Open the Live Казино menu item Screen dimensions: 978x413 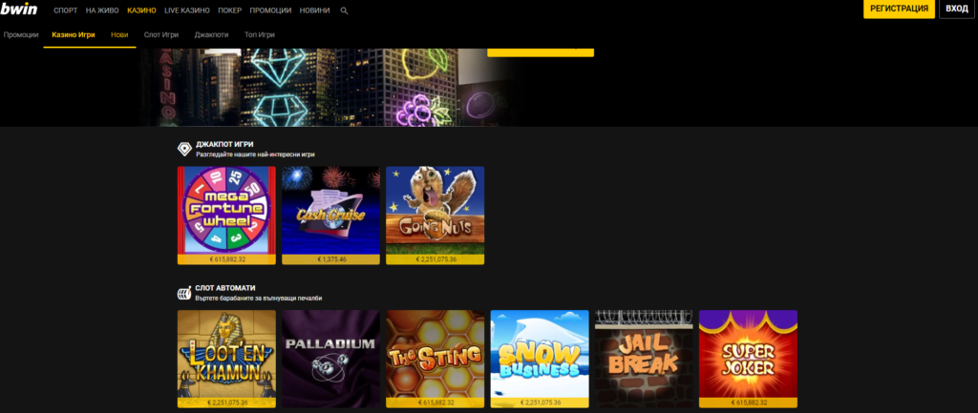[x=183, y=10]
